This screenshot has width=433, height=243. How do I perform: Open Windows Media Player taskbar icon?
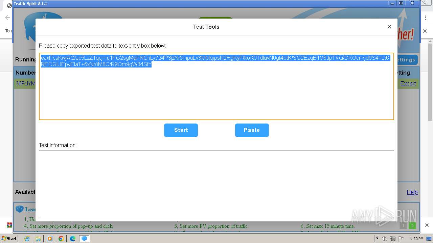point(50,239)
